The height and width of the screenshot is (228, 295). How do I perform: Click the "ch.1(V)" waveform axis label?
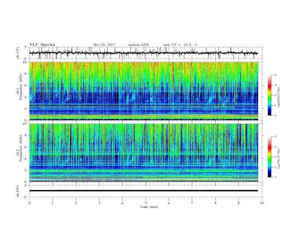tap(18, 53)
